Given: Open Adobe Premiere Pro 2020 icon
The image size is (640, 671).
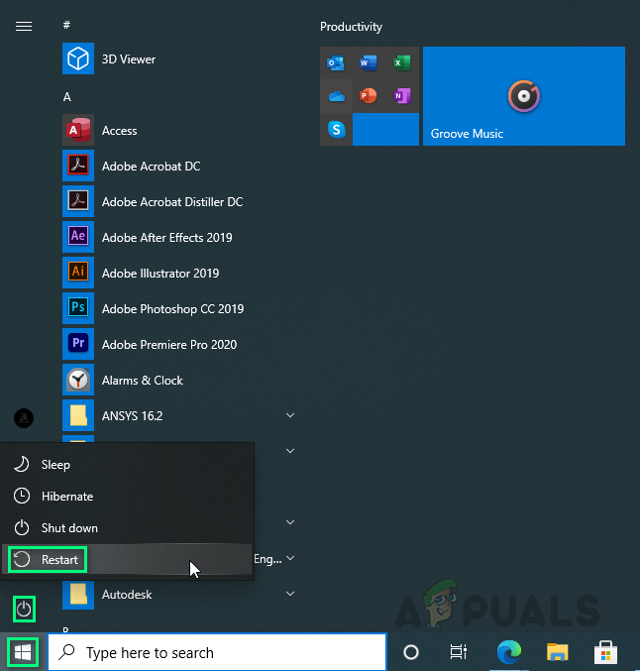Looking at the screenshot, I should 78,344.
